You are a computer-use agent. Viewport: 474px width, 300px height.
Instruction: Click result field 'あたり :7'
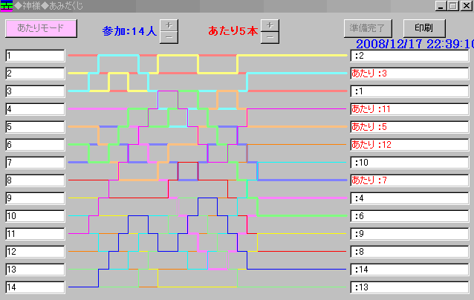coord(409,180)
